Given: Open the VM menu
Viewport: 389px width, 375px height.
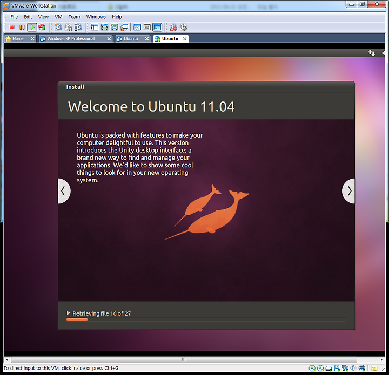Looking at the screenshot, I should point(58,17).
